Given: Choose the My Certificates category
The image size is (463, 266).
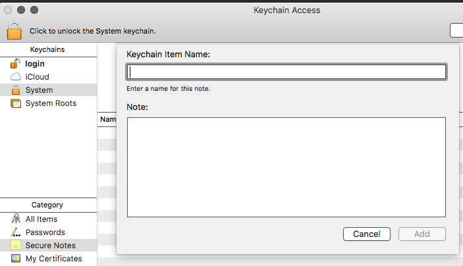Looking at the screenshot, I should point(53,259).
